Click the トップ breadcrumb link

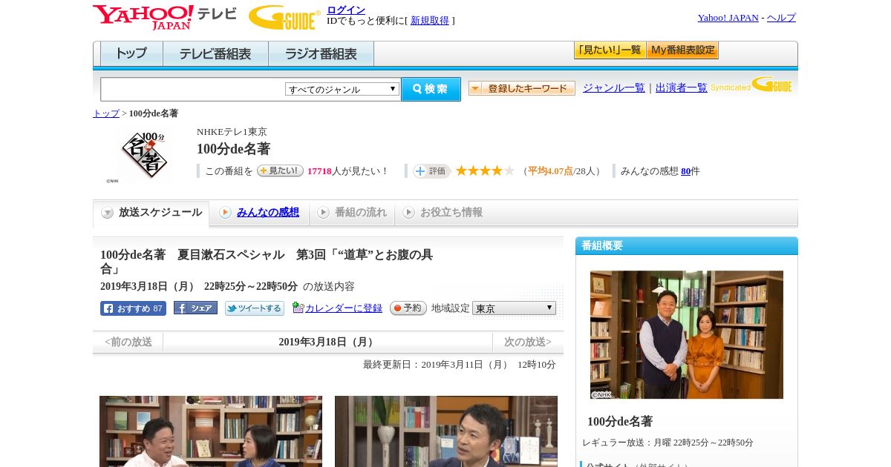pyautogui.click(x=106, y=113)
